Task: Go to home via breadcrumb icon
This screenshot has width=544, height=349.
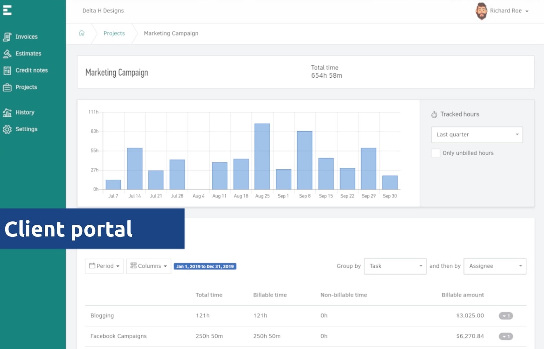Action: tap(81, 33)
